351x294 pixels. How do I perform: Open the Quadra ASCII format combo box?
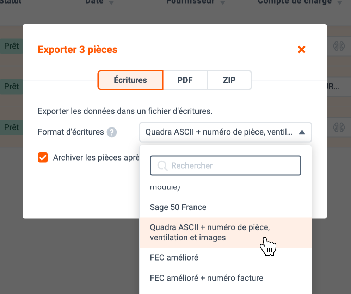pos(226,132)
